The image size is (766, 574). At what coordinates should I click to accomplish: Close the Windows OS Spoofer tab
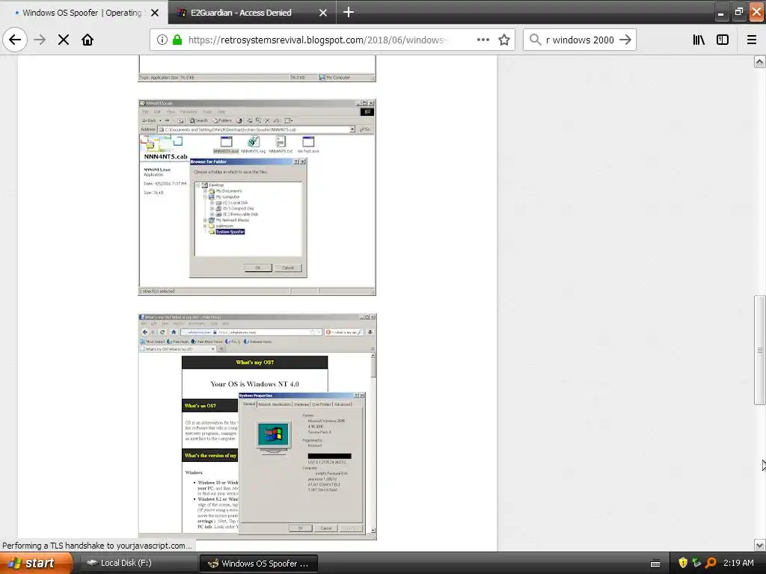pos(155,13)
